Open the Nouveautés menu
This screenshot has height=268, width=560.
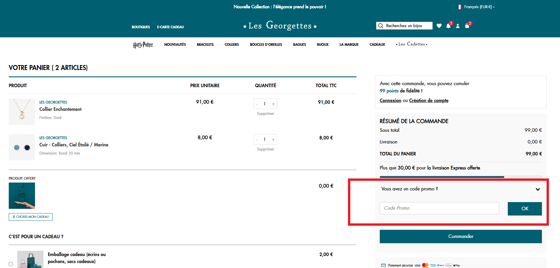(175, 45)
